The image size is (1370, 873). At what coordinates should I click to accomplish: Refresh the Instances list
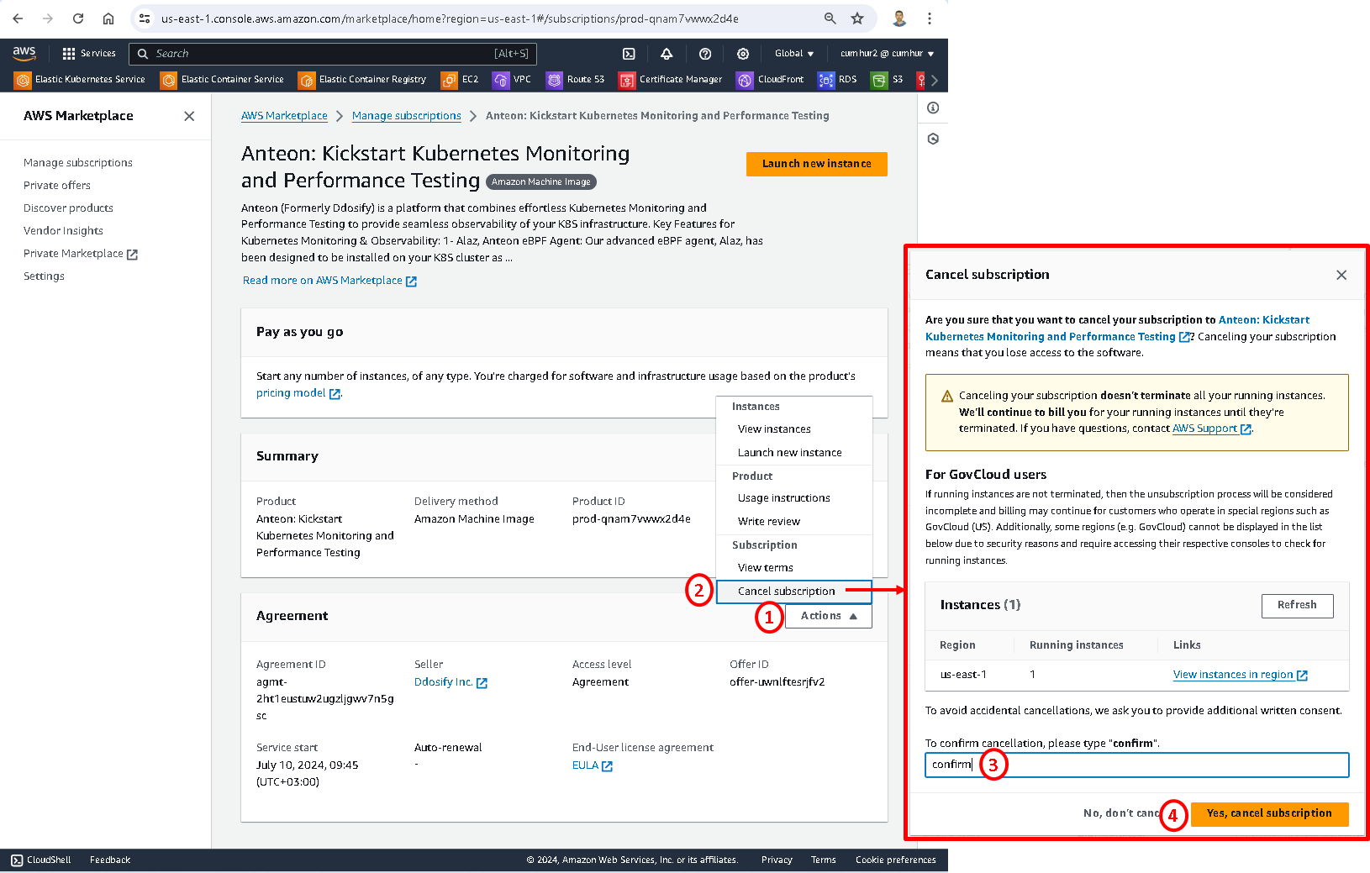click(x=1297, y=605)
